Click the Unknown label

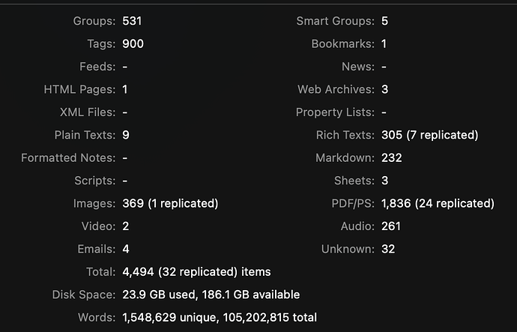pos(348,249)
